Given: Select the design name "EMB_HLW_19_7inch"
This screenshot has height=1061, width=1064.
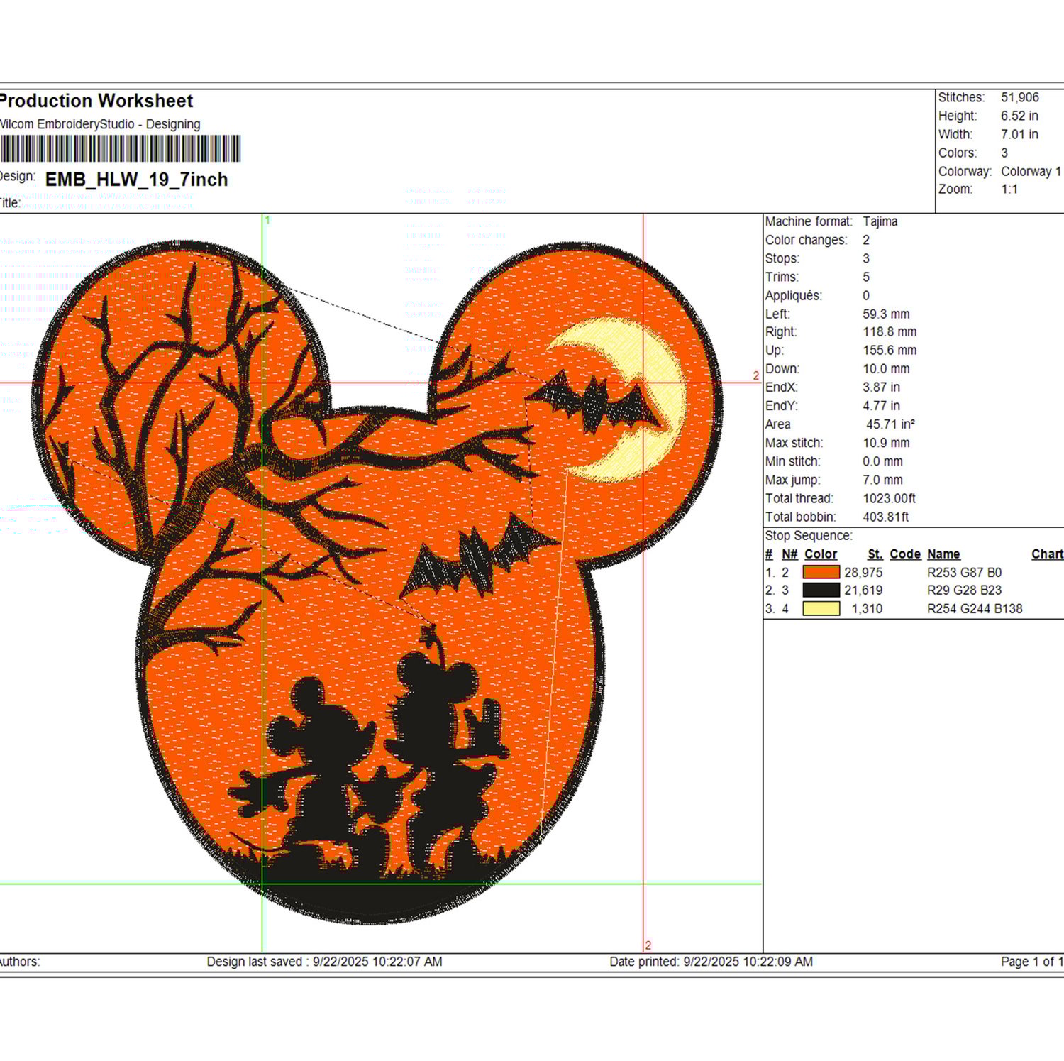Looking at the screenshot, I should (136, 180).
